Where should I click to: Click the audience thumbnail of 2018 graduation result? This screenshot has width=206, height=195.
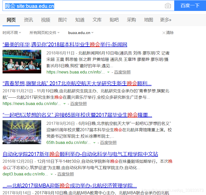22,62
